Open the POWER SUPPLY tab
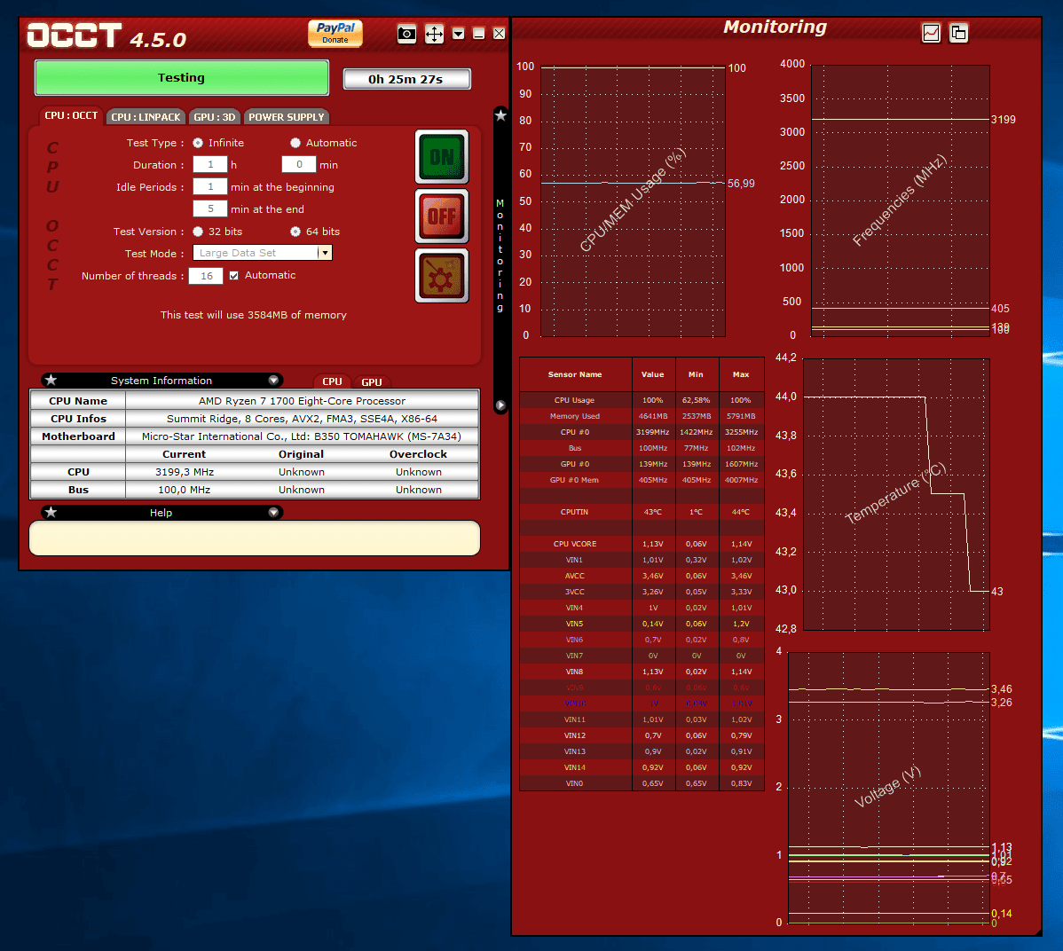Viewport: 1063px width, 951px height. [286, 117]
